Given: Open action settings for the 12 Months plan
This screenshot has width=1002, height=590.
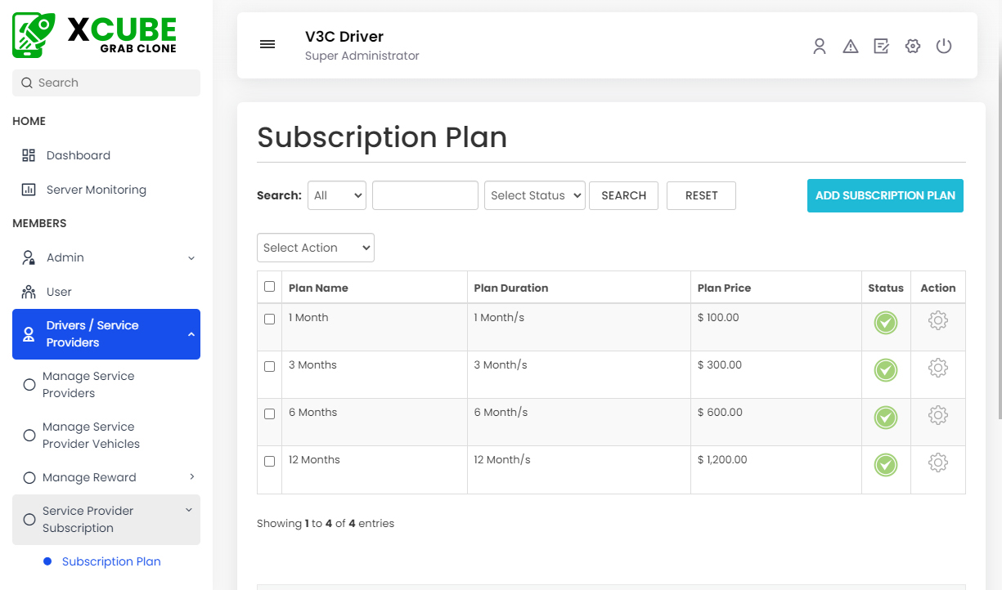Looking at the screenshot, I should pos(938,462).
